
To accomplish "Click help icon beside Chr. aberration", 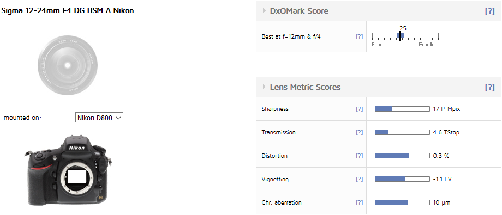I will click(360, 202).
